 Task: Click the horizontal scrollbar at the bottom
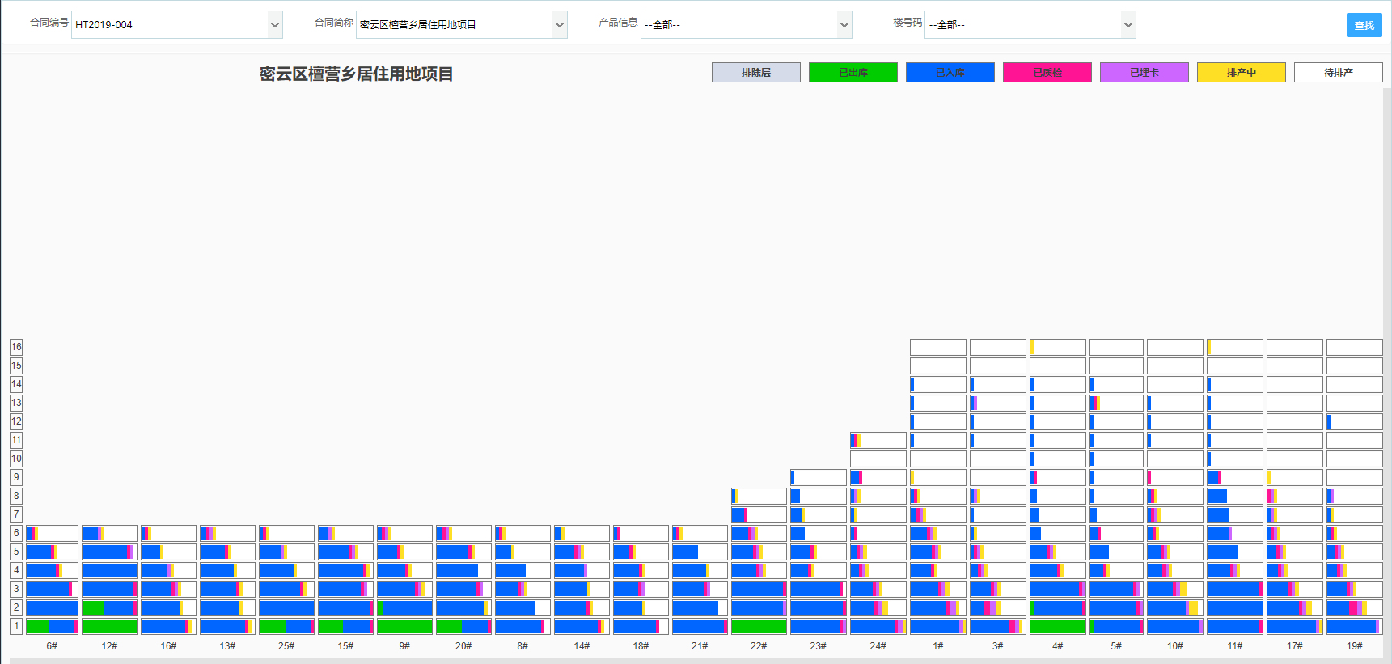coord(696,661)
